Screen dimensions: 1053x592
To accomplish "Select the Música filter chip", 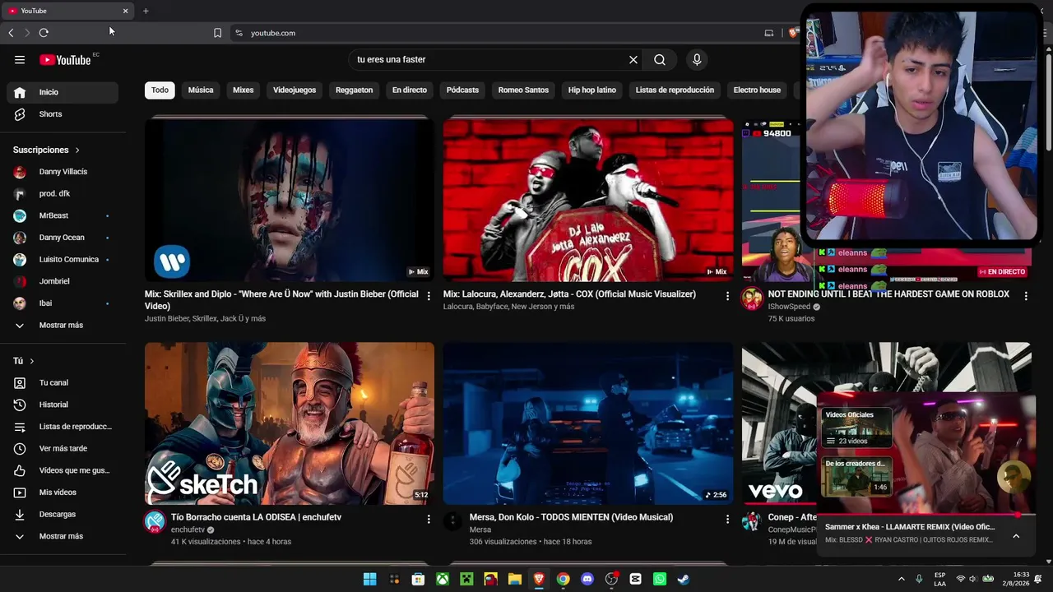I will pyautogui.click(x=201, y=90).
